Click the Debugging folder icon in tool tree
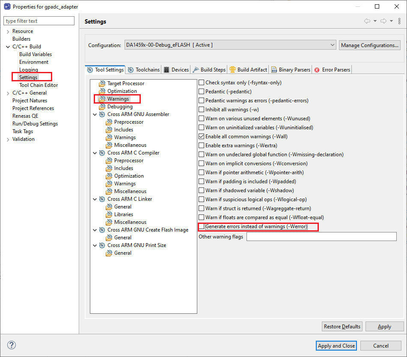 [102, 107]
